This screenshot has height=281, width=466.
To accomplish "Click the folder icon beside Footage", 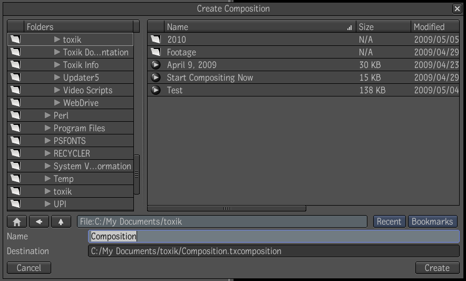I will pos(156,52).
